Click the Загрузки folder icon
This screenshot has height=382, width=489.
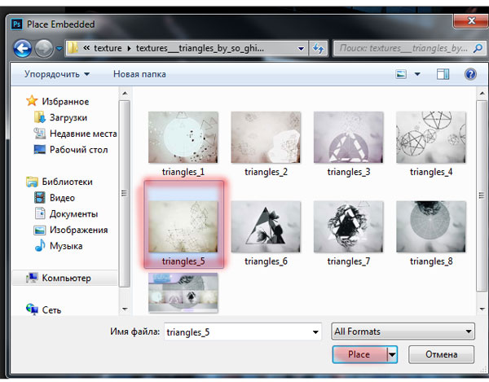pyautogui.click(x=40, y=117)
